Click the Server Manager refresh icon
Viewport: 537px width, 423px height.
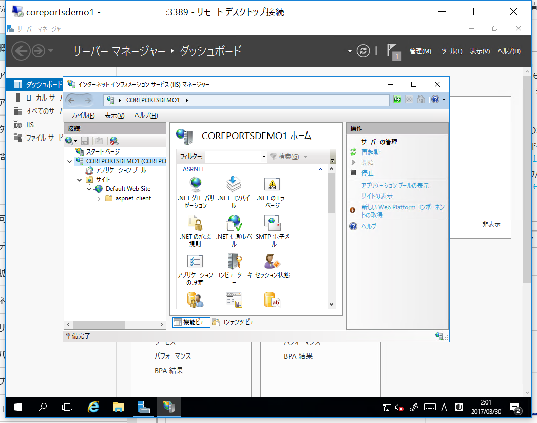coord(363,51)
